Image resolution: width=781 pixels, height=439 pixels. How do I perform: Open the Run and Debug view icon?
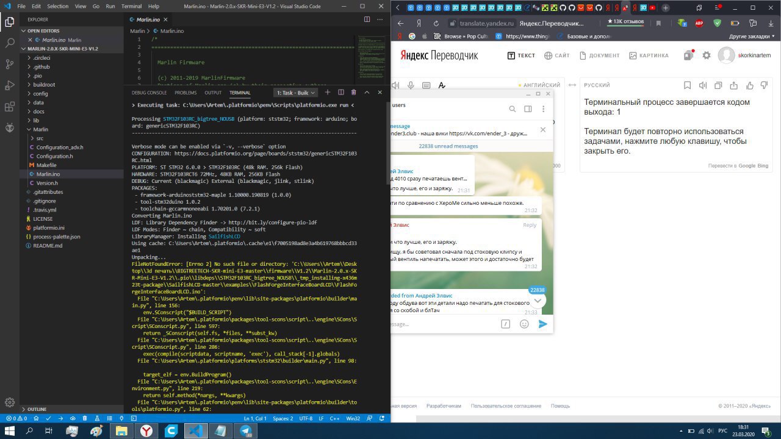pyautogui.click(x=10, y=85)
